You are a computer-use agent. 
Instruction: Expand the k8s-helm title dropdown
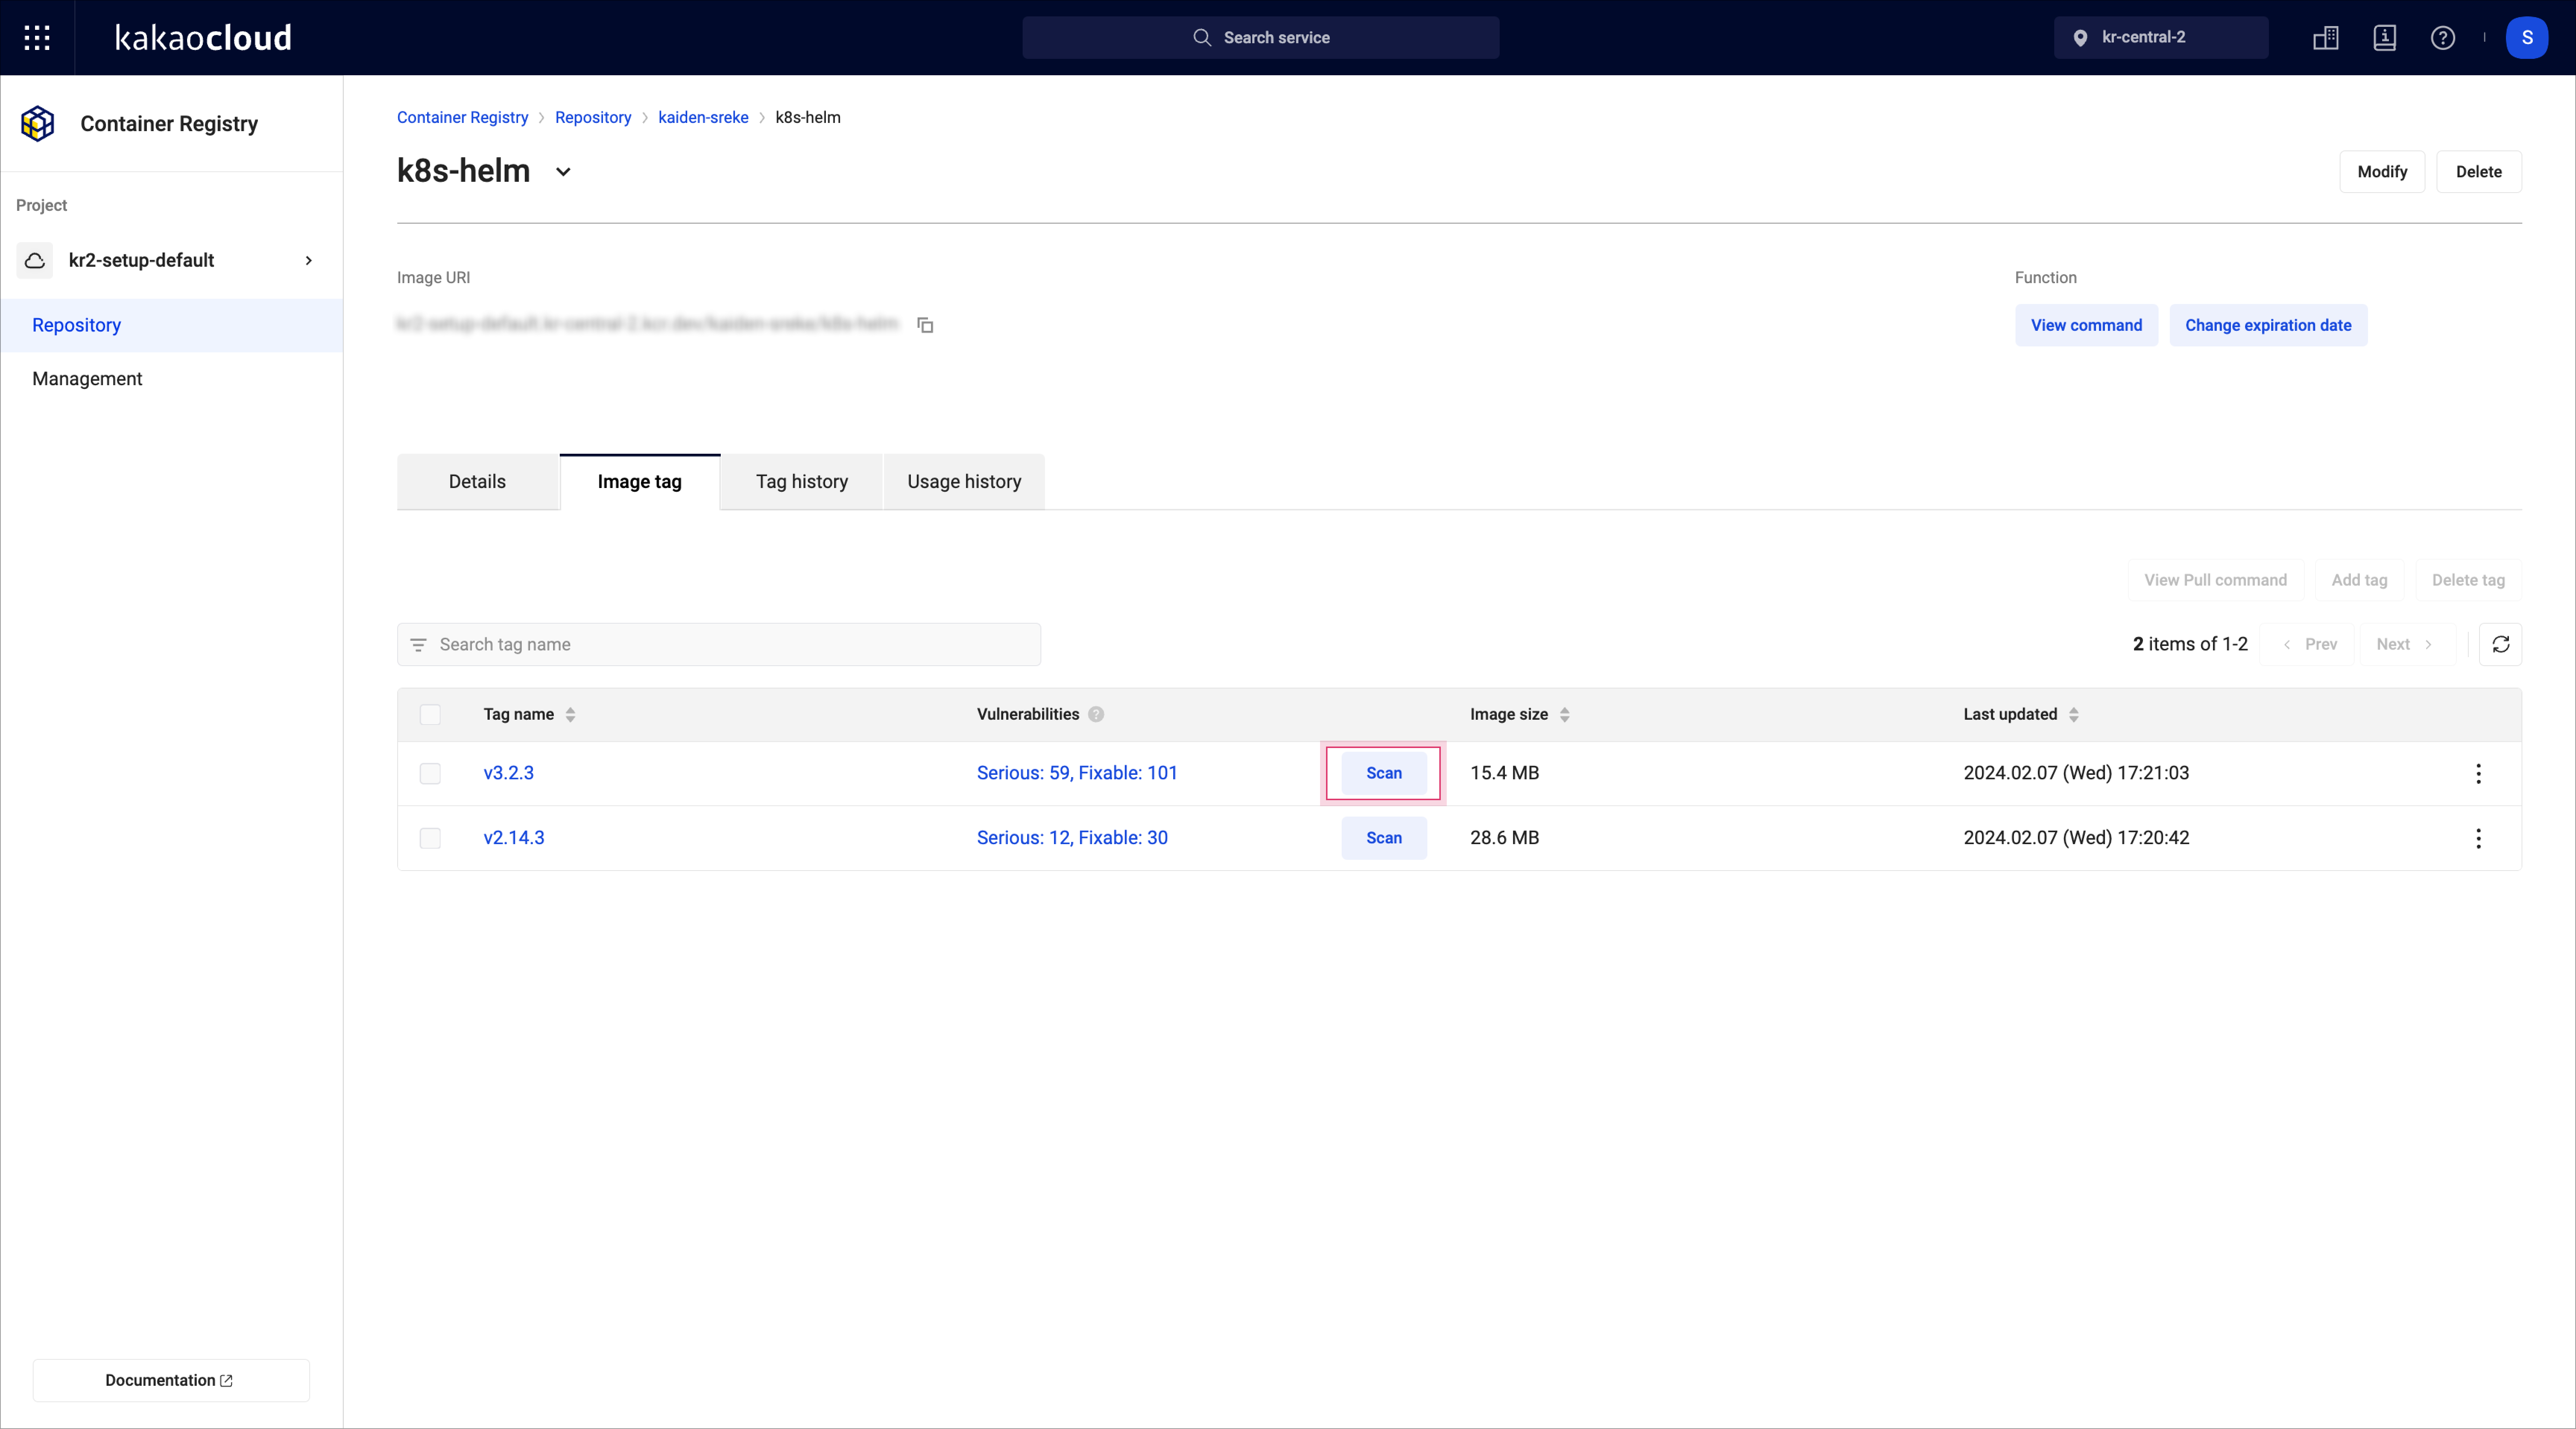563,172
